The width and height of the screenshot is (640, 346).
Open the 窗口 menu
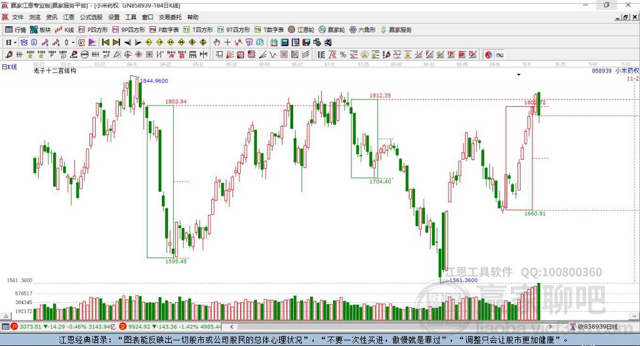(147, 17)
